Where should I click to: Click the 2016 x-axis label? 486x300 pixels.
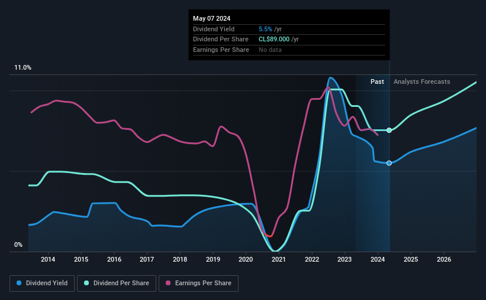pyautogui.click(x=114, y=259)
